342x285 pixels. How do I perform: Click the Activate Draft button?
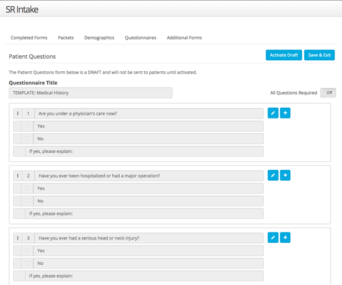(284, 55)
